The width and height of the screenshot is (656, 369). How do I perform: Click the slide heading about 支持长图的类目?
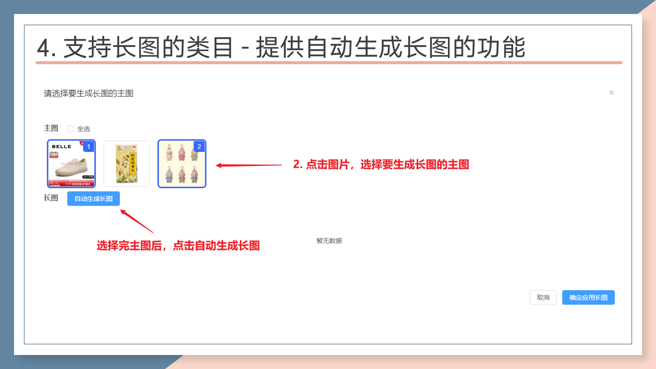point(280,47)
